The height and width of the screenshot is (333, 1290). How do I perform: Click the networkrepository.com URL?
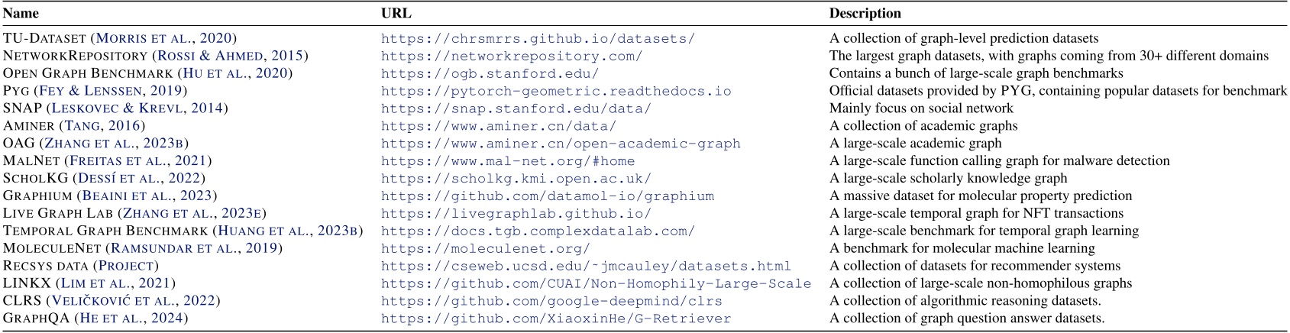[512, 56]
